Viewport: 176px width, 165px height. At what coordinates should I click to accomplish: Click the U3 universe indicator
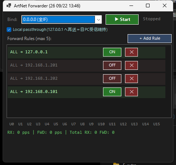pyautogui.click(x=38, y=124)
